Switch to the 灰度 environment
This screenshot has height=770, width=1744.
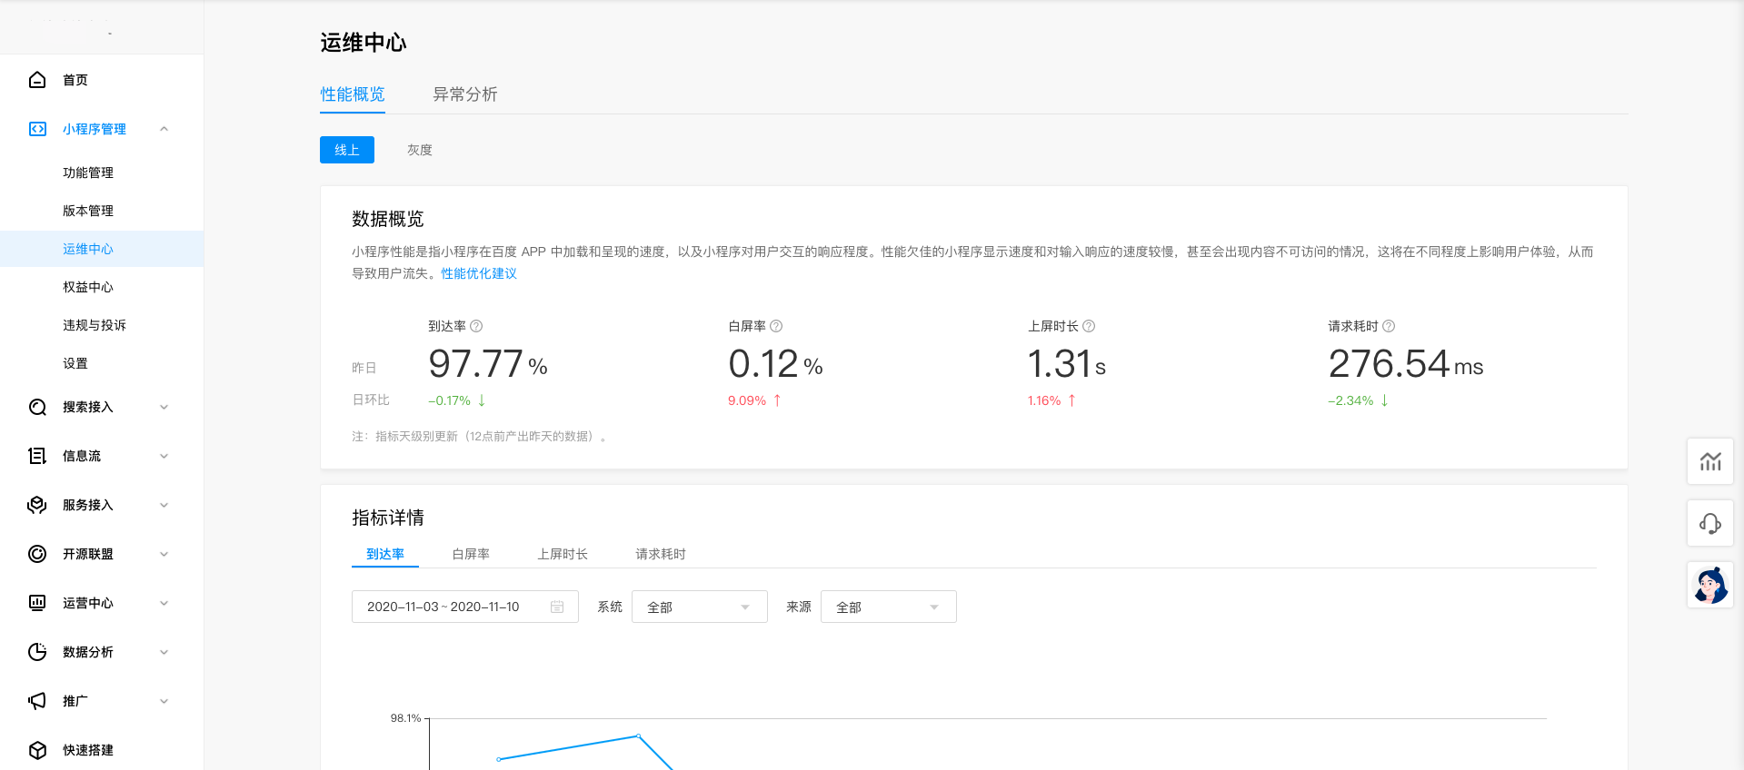(420, 150)
